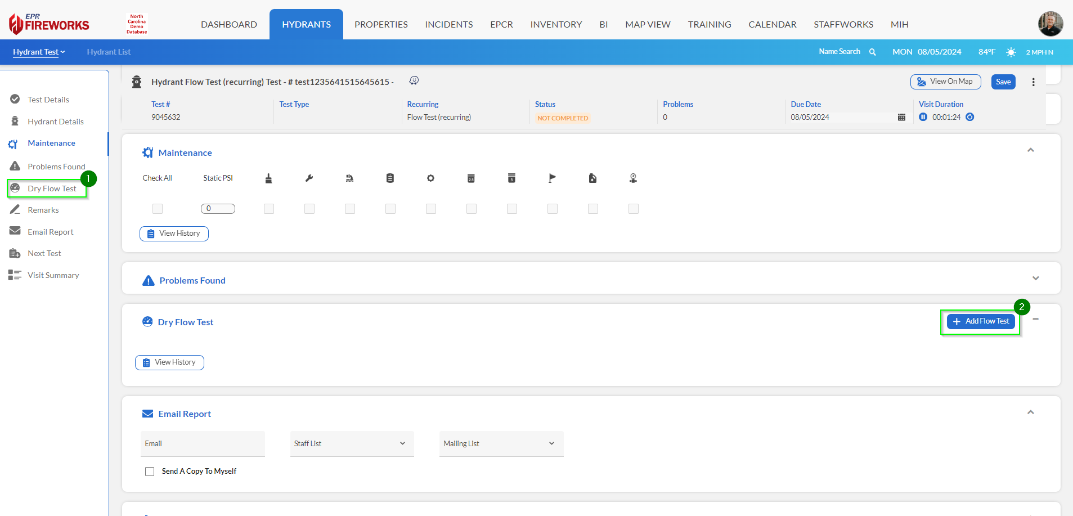Viewport: 1073px width, 516px height.
Task: Click the wrench maintenance icon
Action: coord(309,178)
